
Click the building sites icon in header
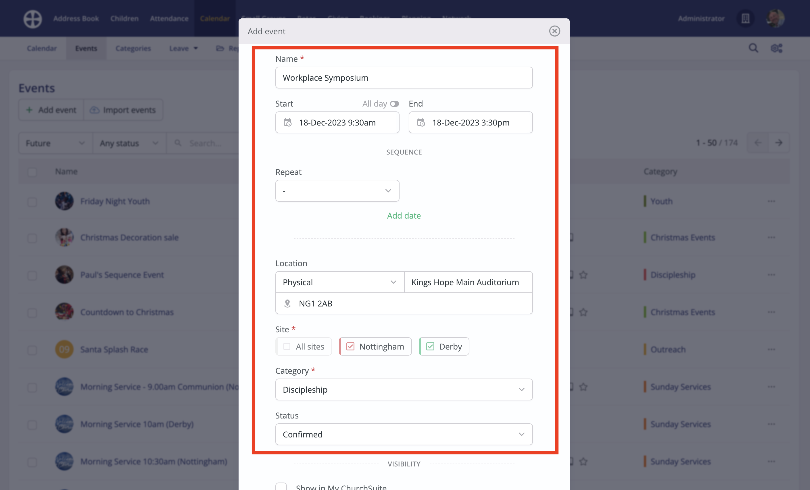click(745, 18)
